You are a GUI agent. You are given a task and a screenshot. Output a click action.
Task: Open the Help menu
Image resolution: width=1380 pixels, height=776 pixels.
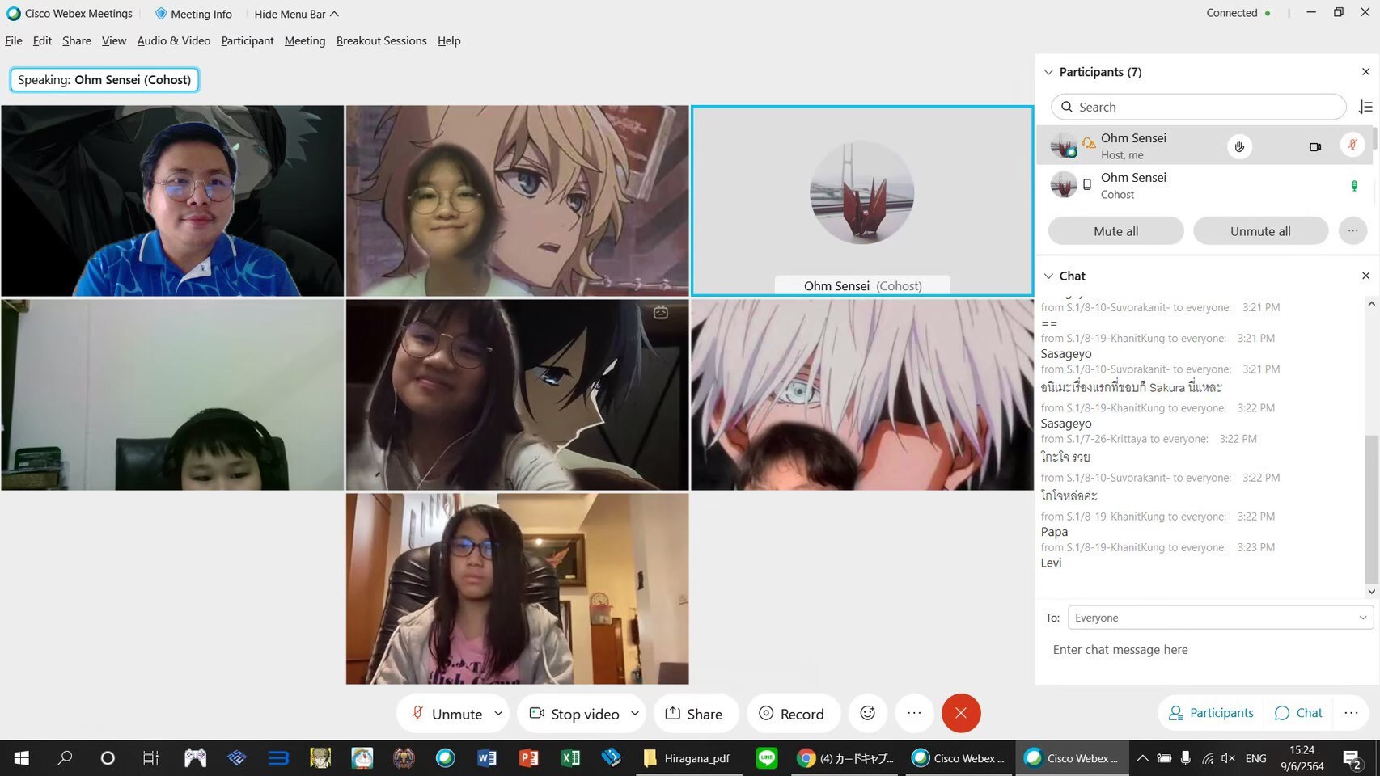[449, 40]
